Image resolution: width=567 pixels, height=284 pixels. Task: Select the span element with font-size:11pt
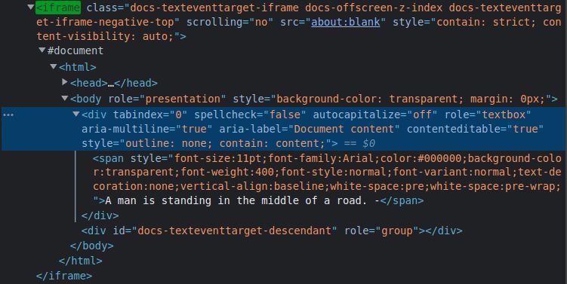(327, 179)
